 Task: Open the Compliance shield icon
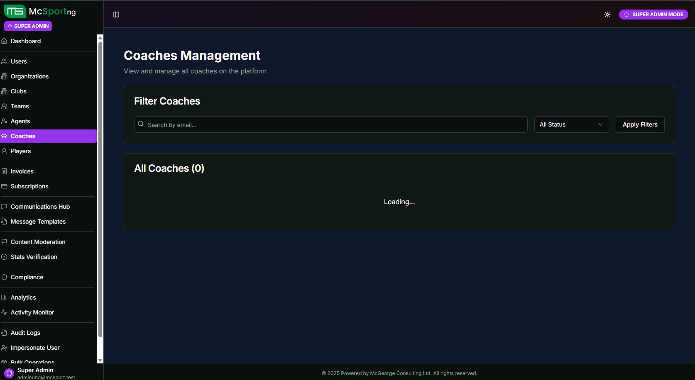(x=5, y=277)
